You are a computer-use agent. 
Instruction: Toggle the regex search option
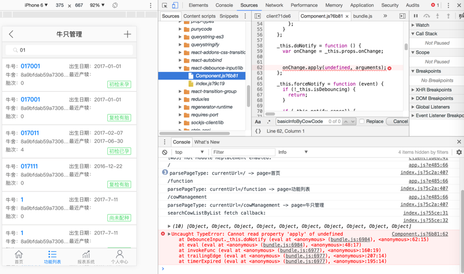point(269,122)
